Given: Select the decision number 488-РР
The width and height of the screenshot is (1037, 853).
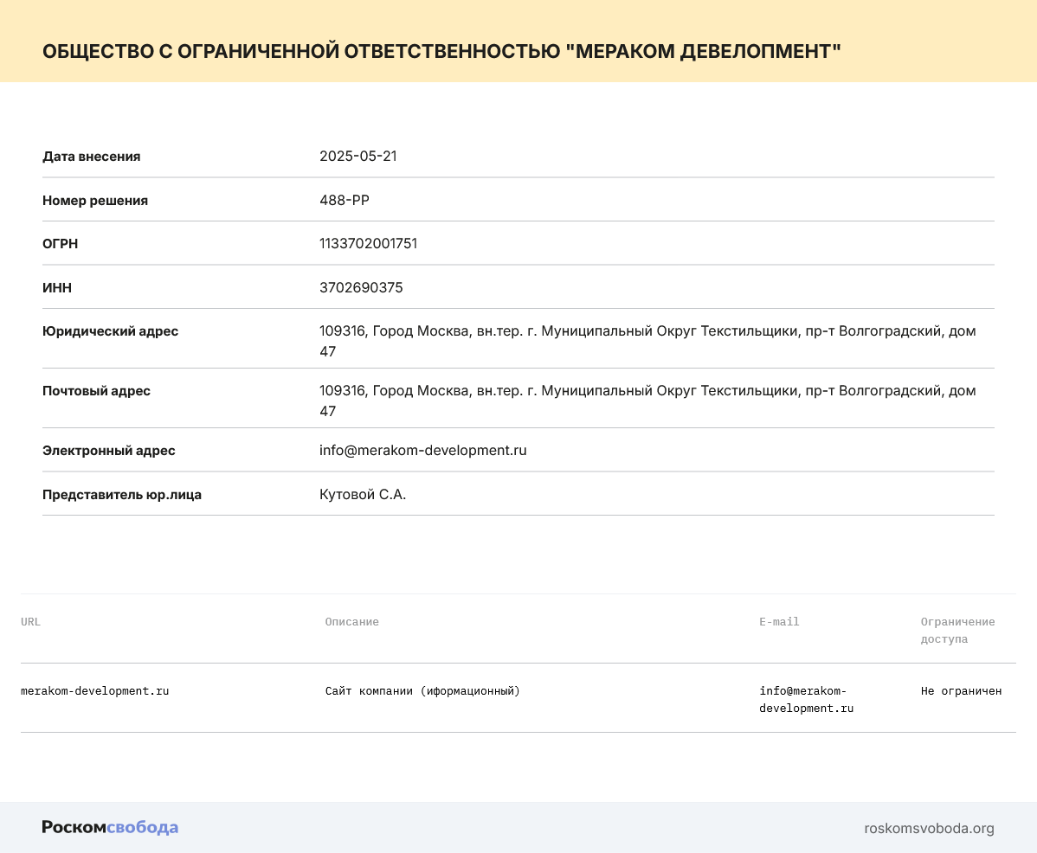Looking at the screenshot, I should [344, 200].
